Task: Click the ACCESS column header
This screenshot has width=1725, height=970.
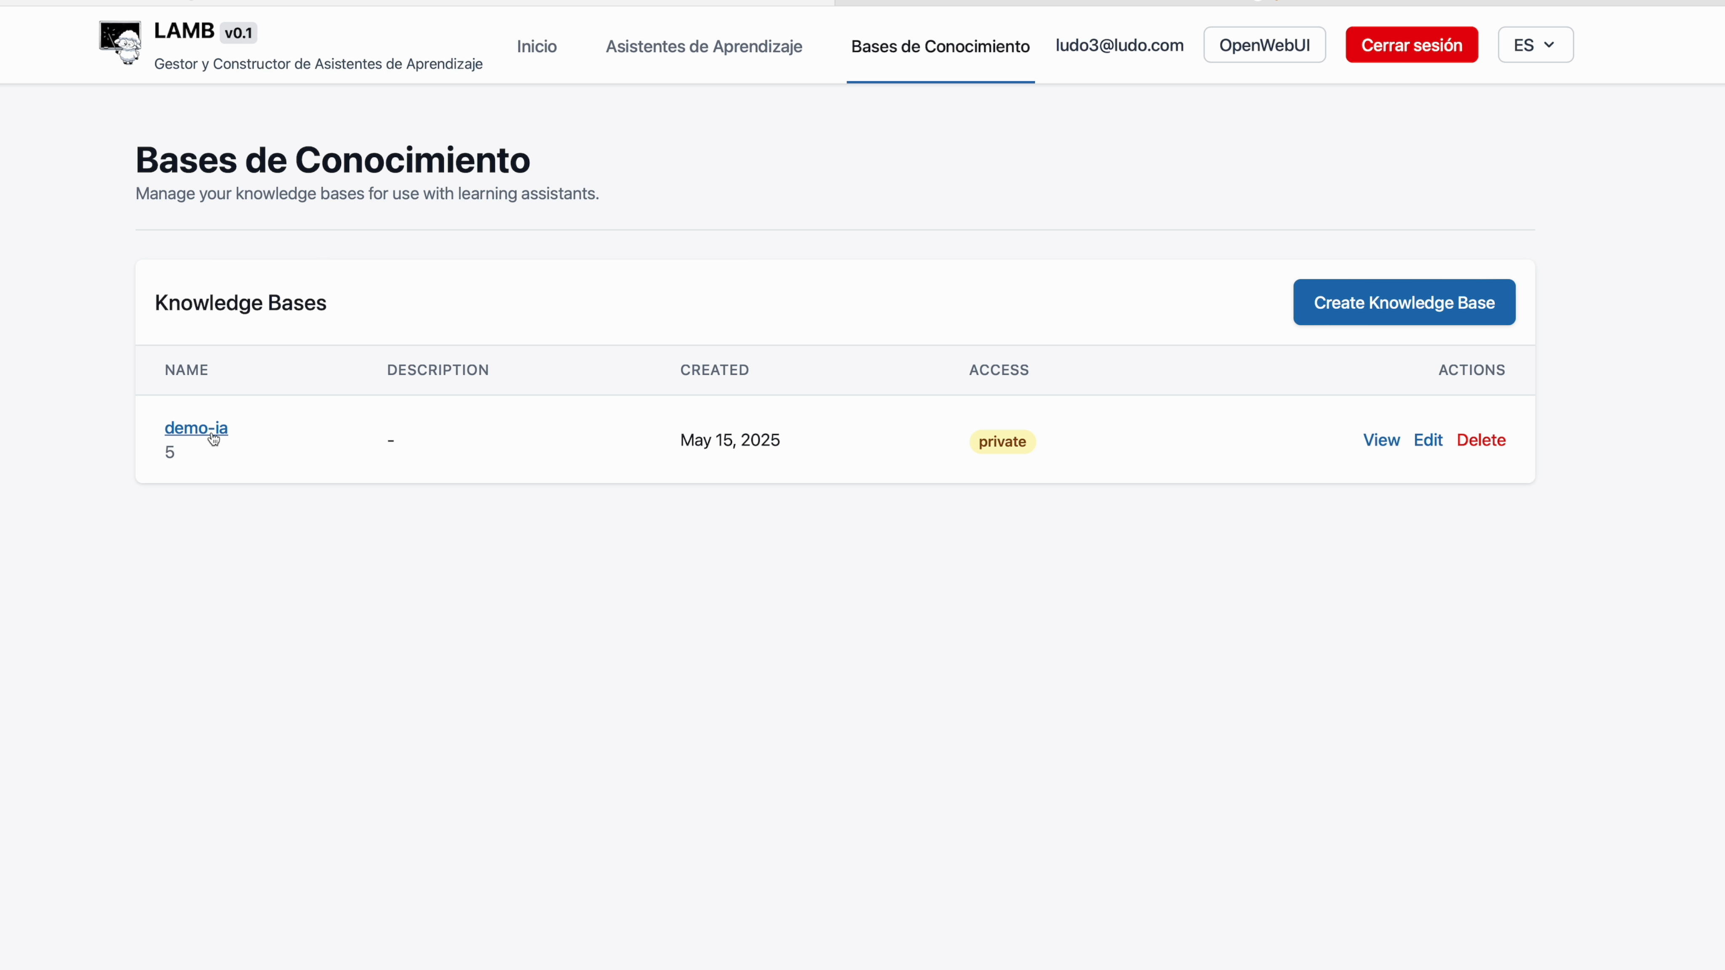Action: click(999, 370)
